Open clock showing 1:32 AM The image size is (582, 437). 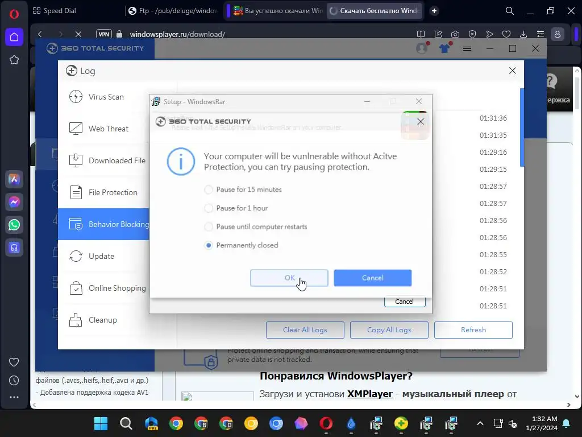(542, 423)
